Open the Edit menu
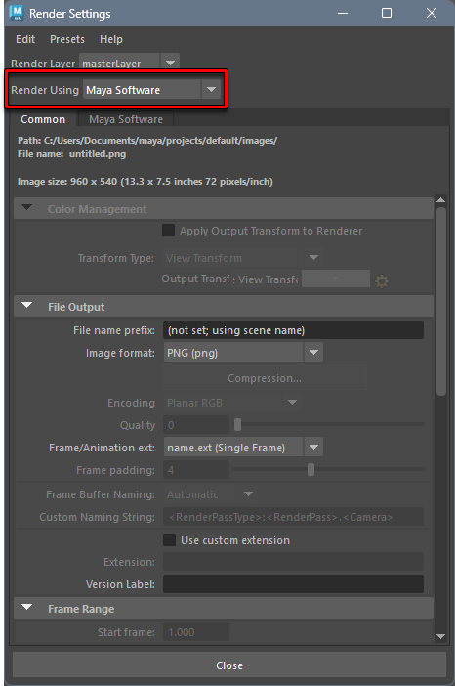 pos(25,39)
